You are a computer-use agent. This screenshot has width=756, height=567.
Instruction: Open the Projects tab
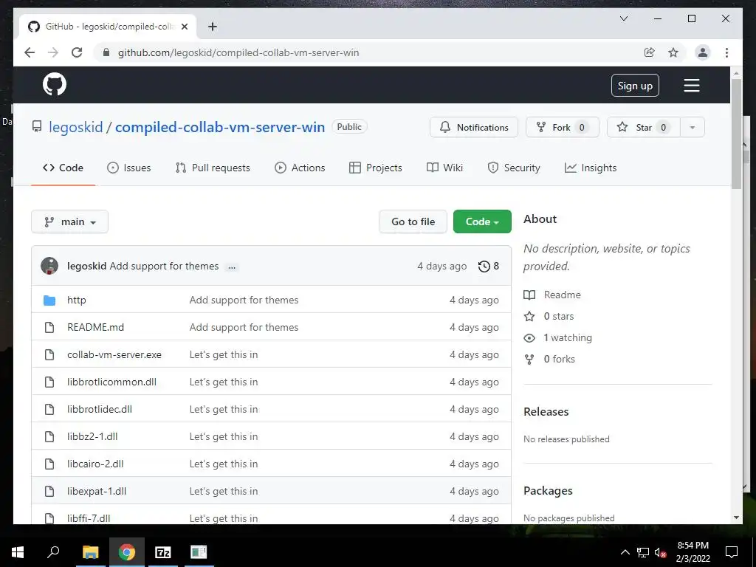(376, 168)
